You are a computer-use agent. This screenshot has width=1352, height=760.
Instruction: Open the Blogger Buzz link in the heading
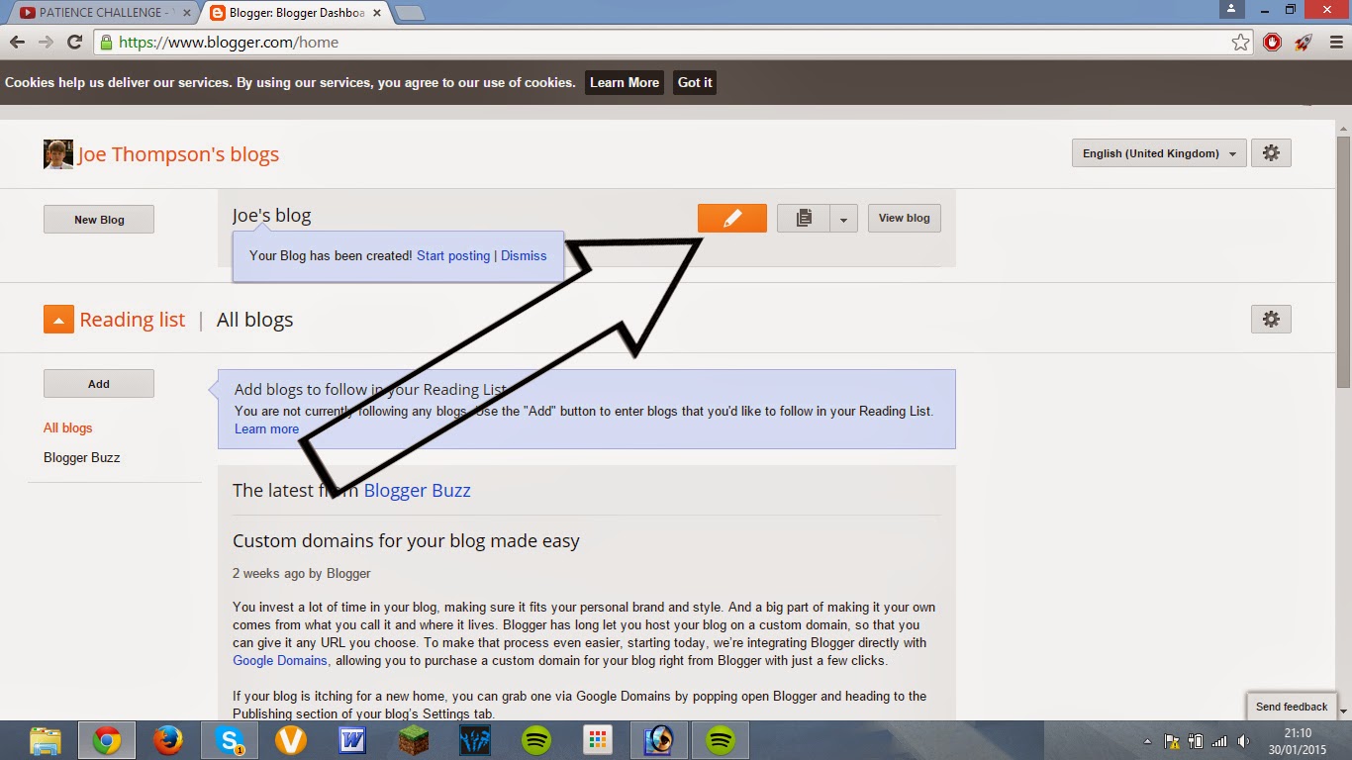pyautogui.click(x=418, y=490)
